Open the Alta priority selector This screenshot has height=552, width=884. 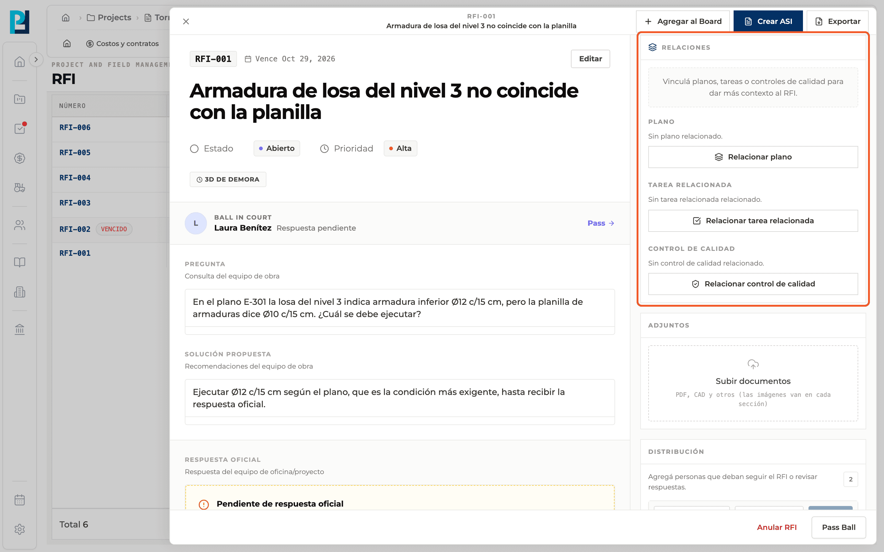[x=400, y=148]
